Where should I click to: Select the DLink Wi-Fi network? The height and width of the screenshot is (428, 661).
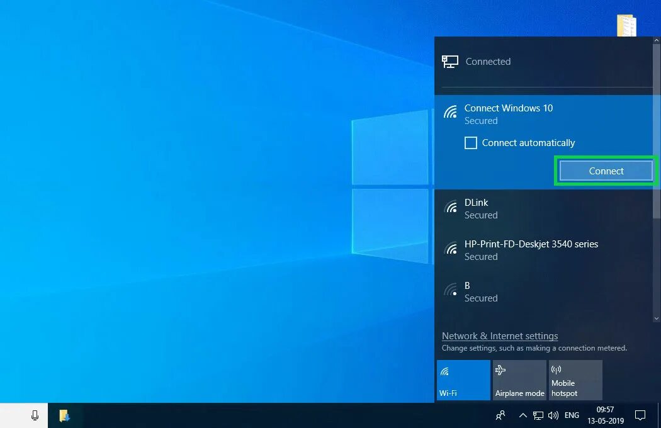[x=544, y=209]
